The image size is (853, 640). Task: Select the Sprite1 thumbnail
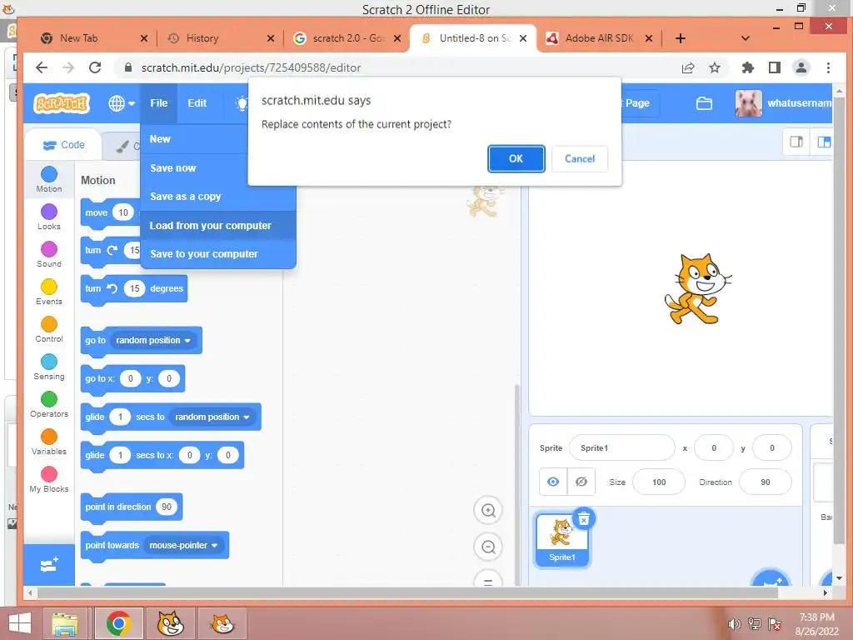coord(562,540)
